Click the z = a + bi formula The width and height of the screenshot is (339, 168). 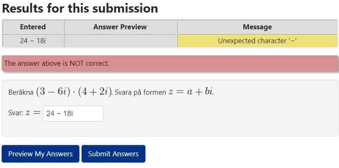(191, 92)
